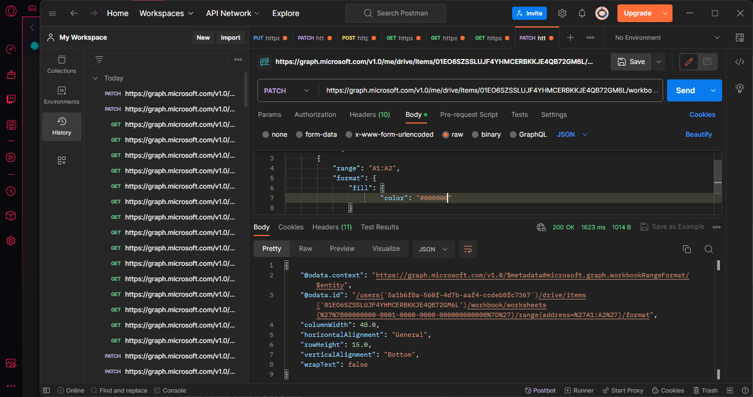
Task: Open the Postman settings gear
Action: 562,13
